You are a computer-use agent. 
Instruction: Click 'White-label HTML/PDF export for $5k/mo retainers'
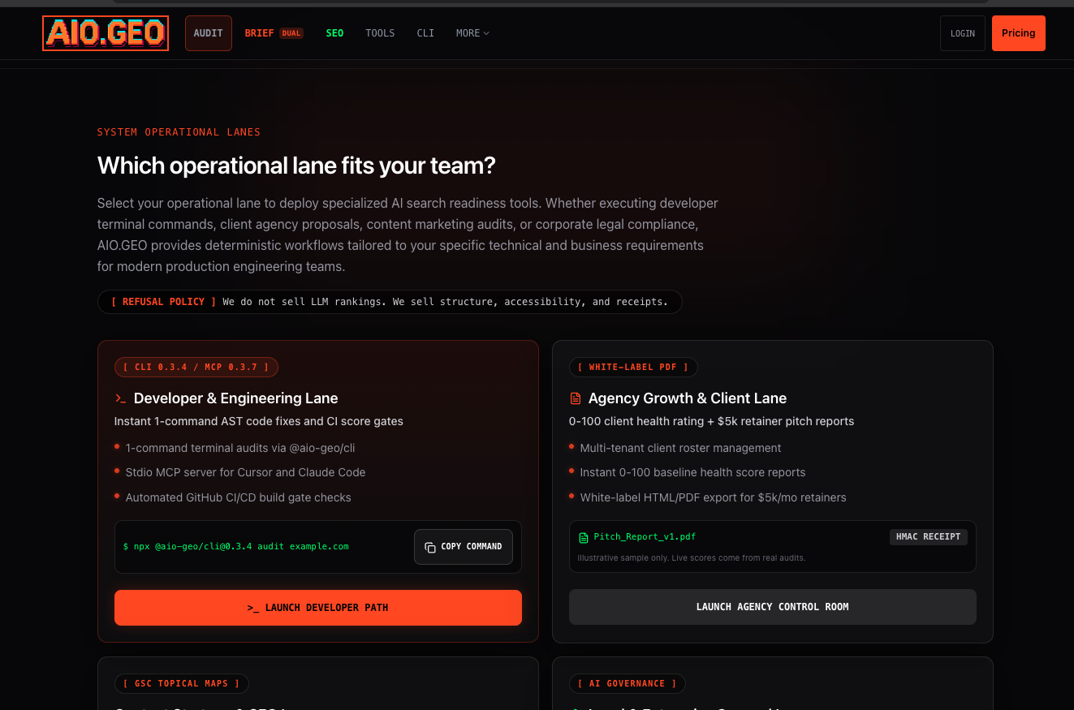click(x=714, y=497)
